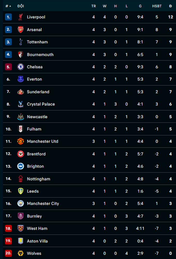Click the Wolves wolf-head logo
This screenshot has height=259, width=176.
coord(20,253)
